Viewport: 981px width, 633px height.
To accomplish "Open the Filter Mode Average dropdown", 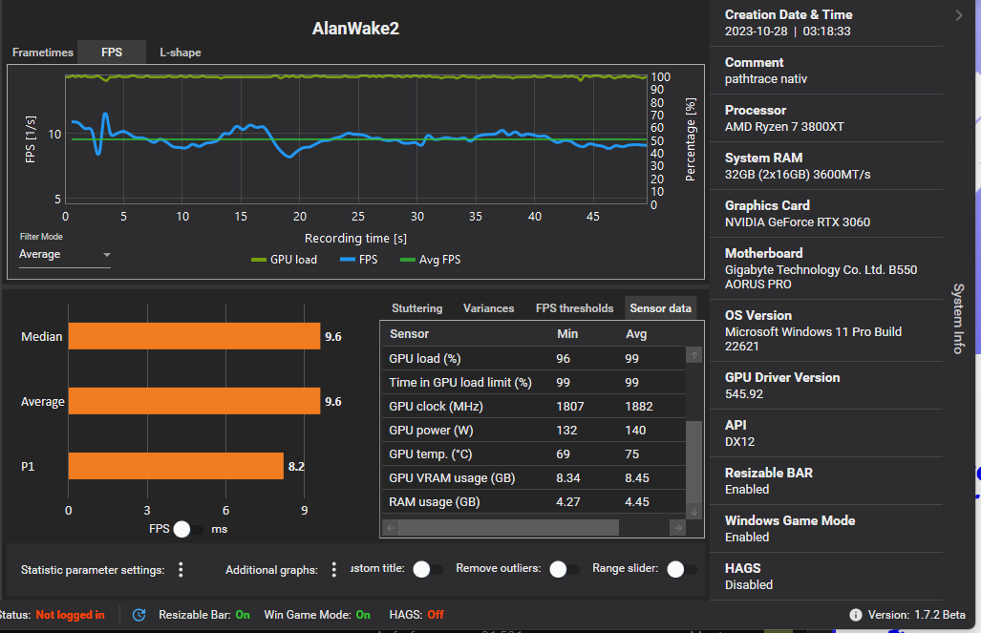I will coord(64,255).
